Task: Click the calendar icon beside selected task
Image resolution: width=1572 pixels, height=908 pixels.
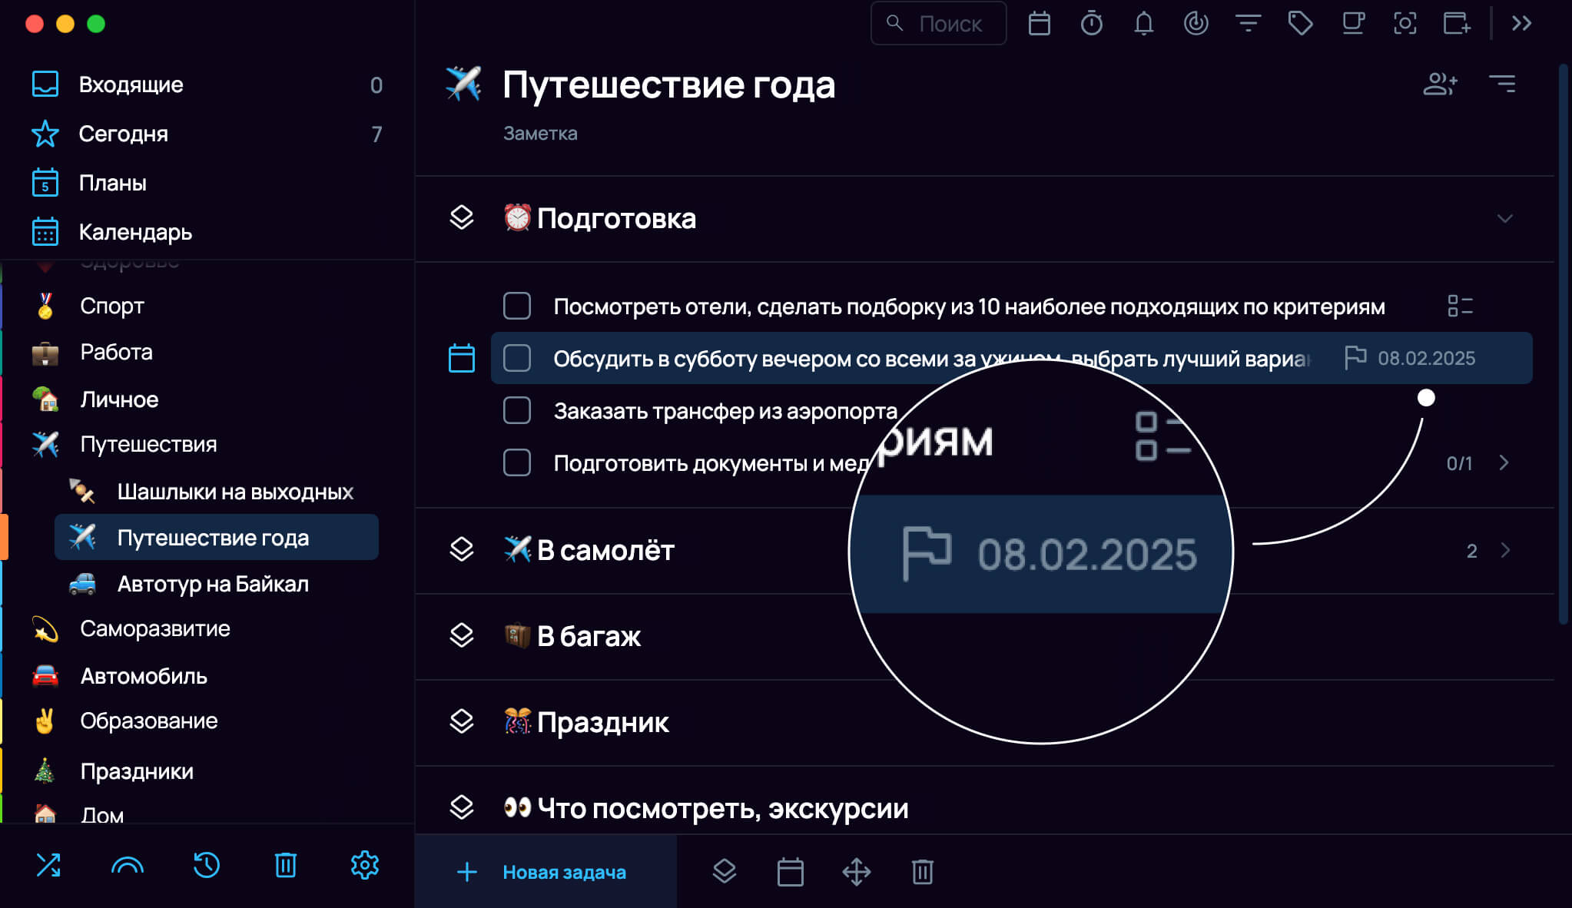Action: (462, 358)
